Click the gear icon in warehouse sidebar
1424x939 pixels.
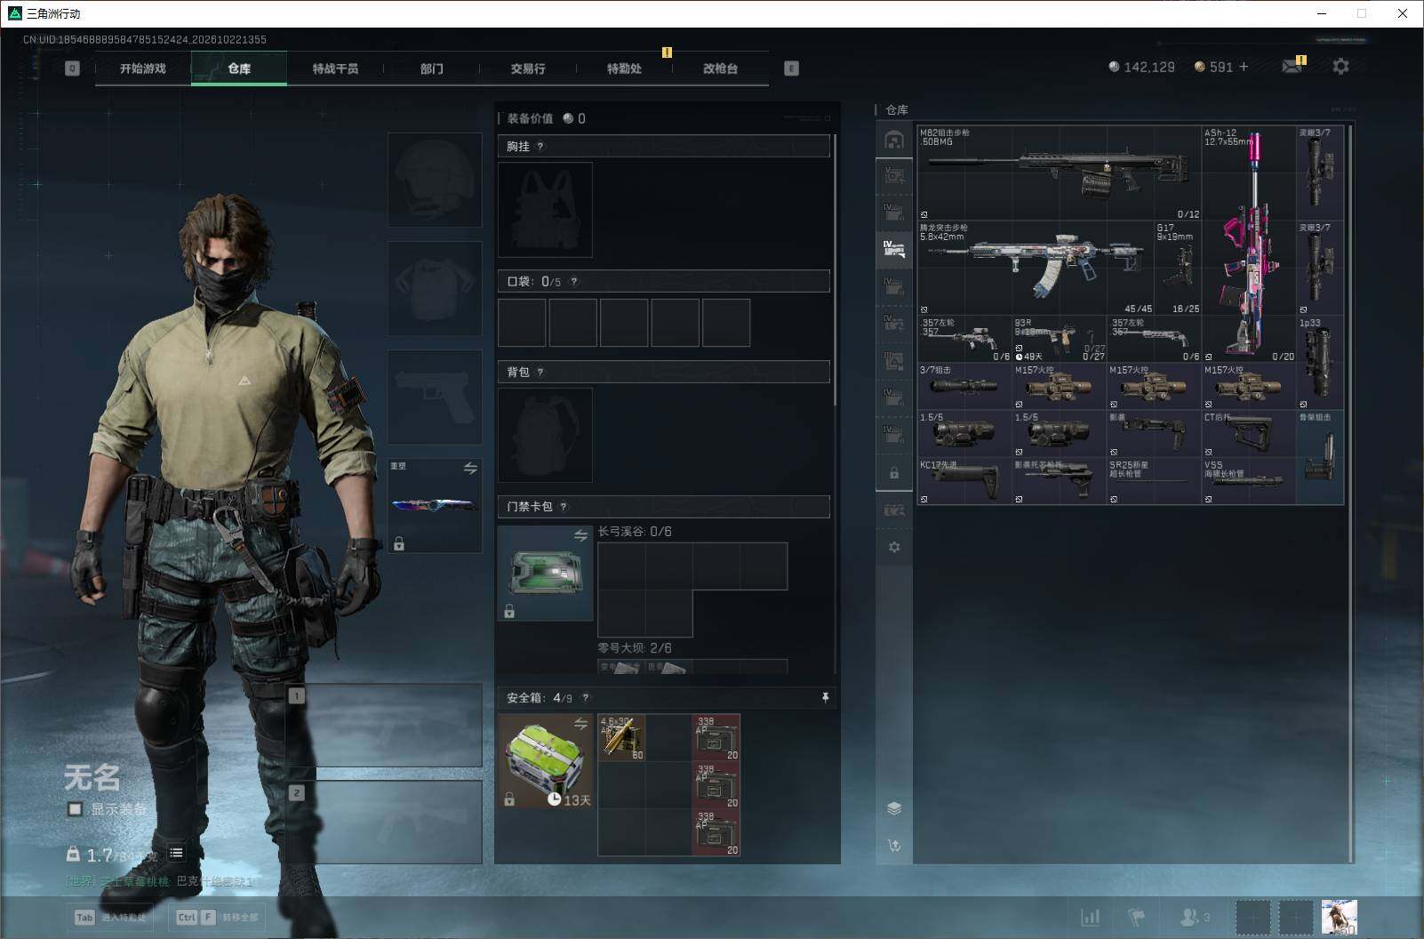click(x=894, y=547)
